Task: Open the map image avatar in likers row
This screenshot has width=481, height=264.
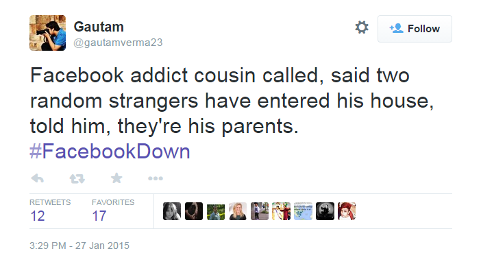Action: 303,211
